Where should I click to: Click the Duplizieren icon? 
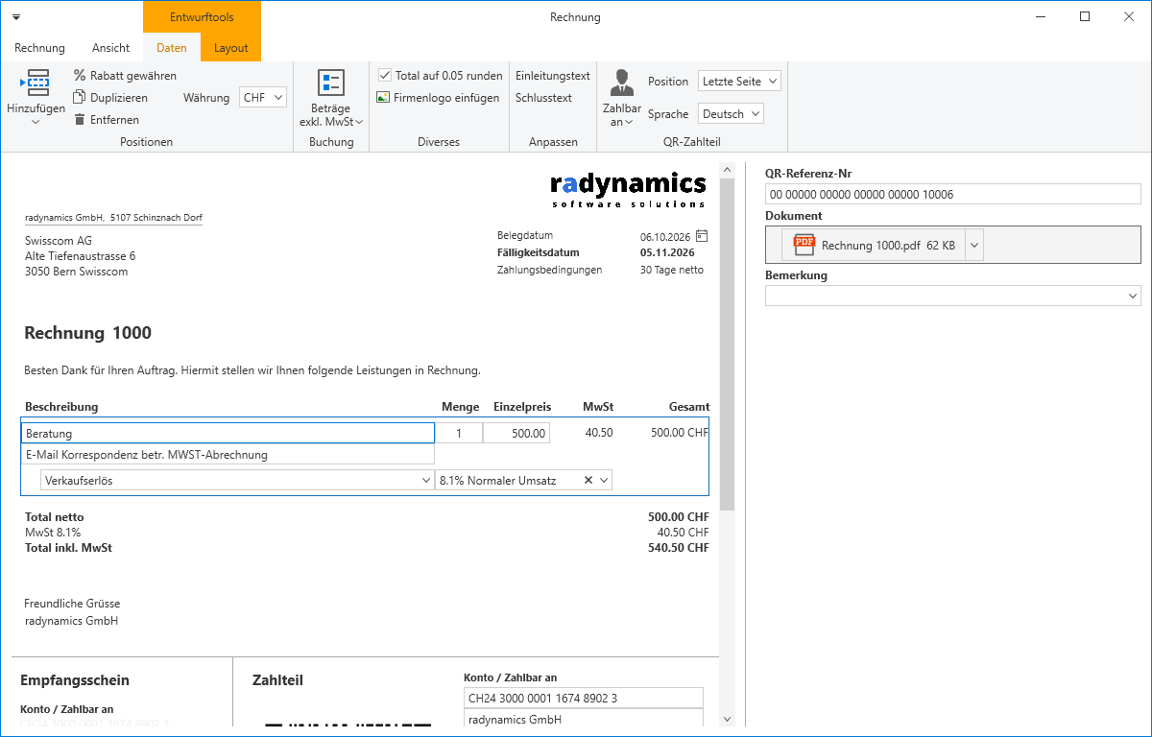pos(80,97)
